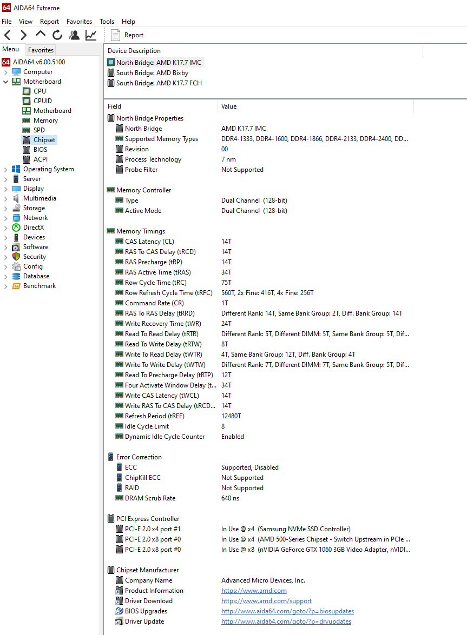Select North Bridge: AMD K17.7 IMC device
Image resolution: width=467 pixels, height=635 pixels.
tap(155, 62)
